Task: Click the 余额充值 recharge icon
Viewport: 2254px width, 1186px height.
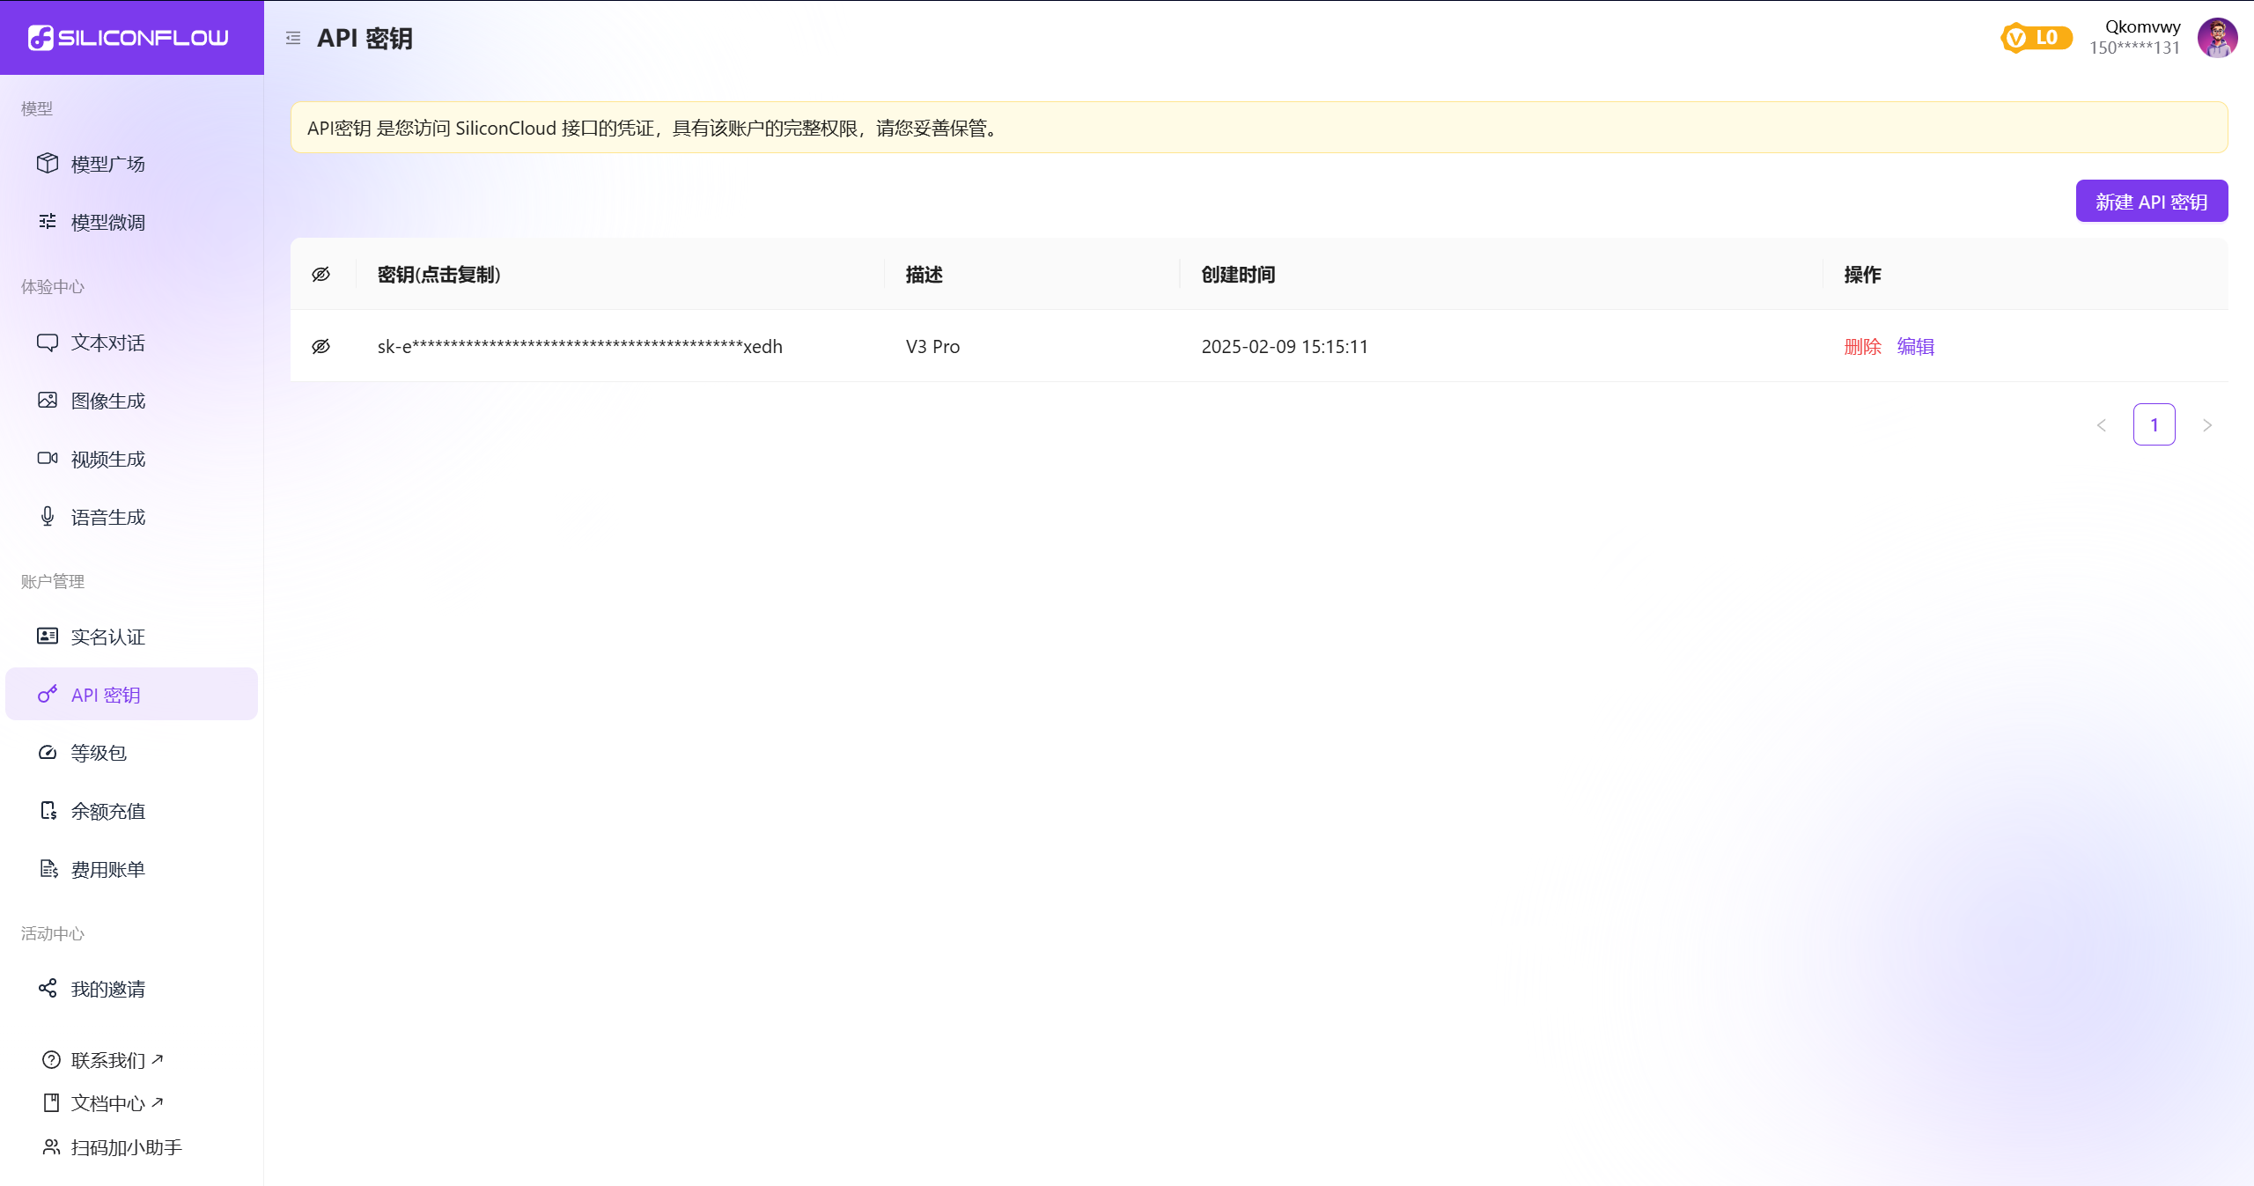Action: point(48,810)
